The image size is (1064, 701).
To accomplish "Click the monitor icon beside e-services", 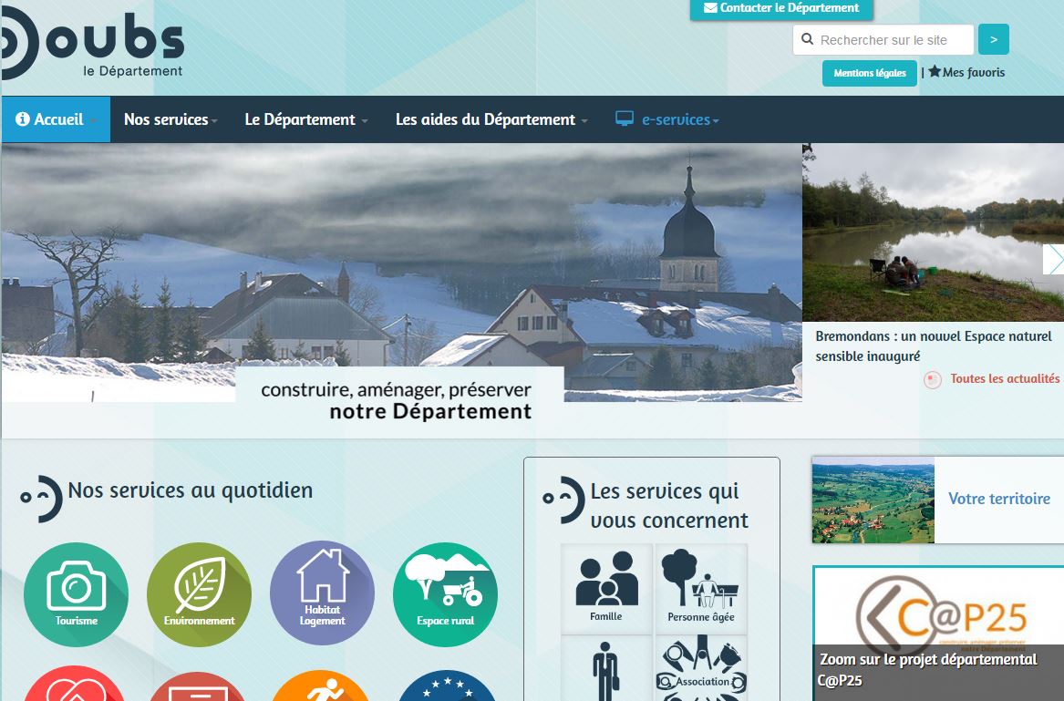I will click(625, 119).
